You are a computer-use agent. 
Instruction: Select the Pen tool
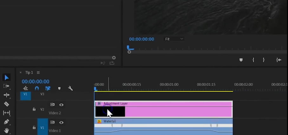pyautogui.click(x=6, y=122)
